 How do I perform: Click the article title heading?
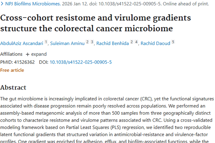pyautogui.click(x=95, y=23)
